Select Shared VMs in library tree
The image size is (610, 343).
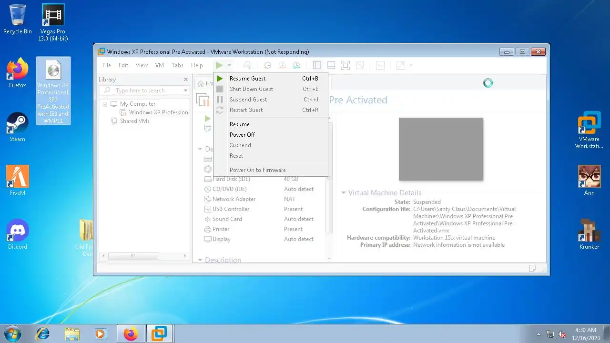[131, 121]
